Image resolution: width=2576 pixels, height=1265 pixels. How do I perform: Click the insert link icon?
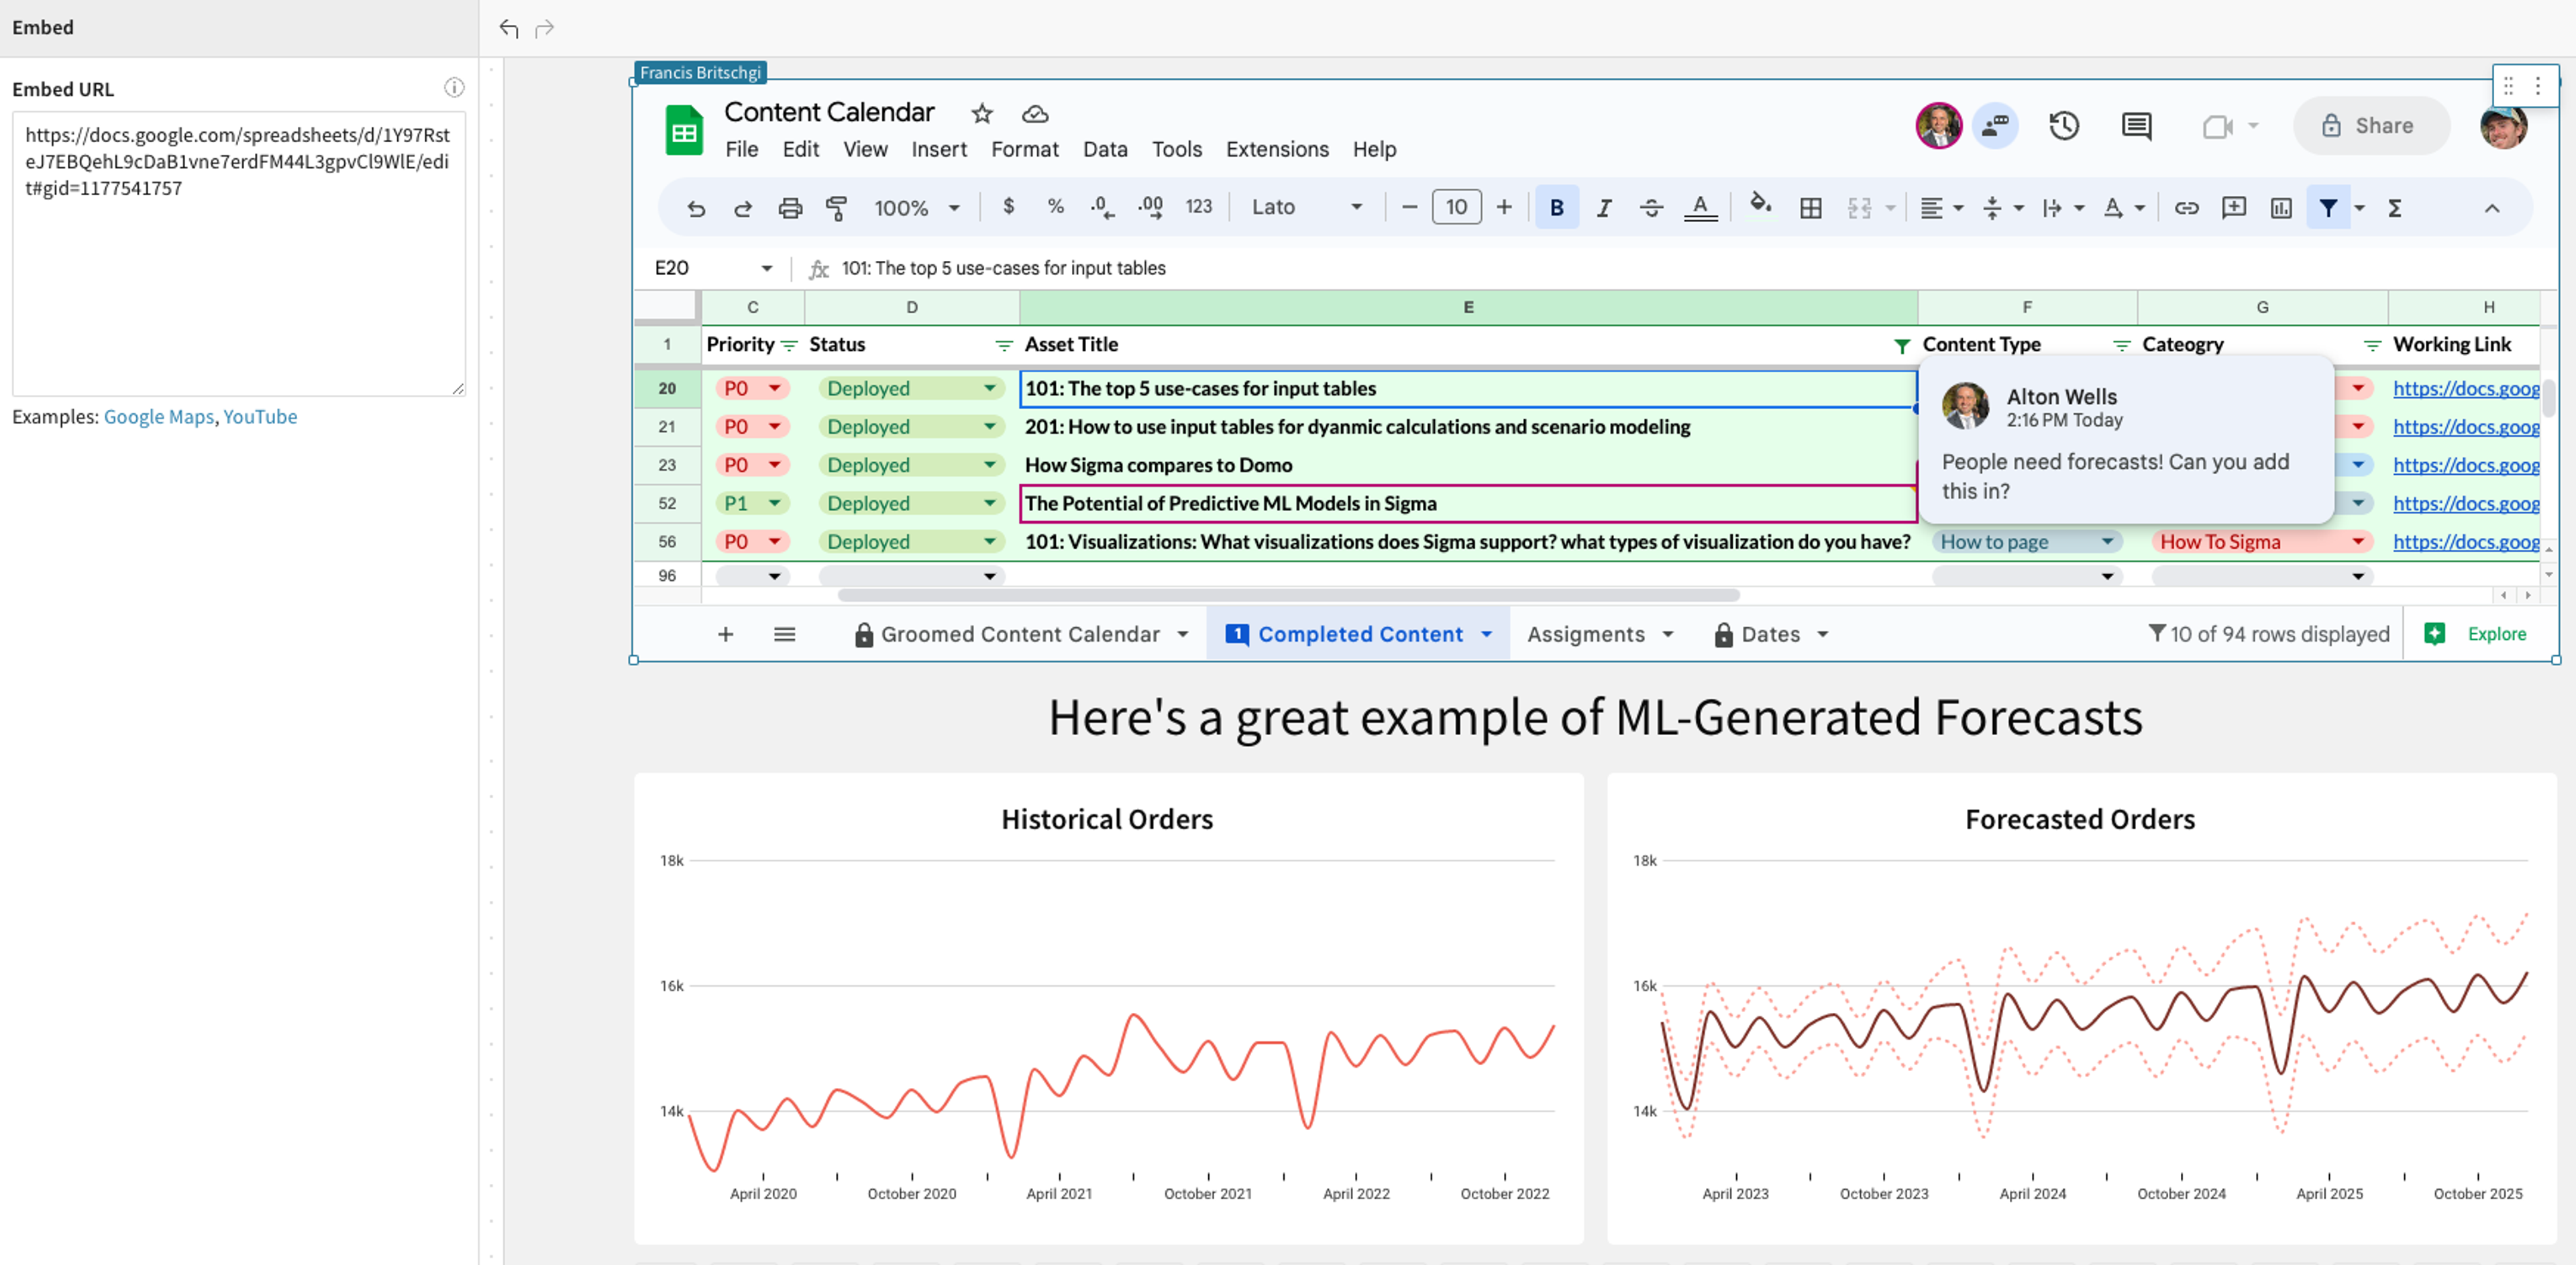pyautogui.click(x=2186, y=207)
